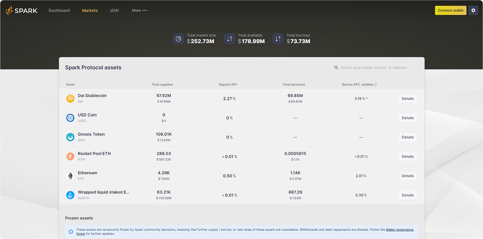Click the 288.53 supplied value

(164, 153)
